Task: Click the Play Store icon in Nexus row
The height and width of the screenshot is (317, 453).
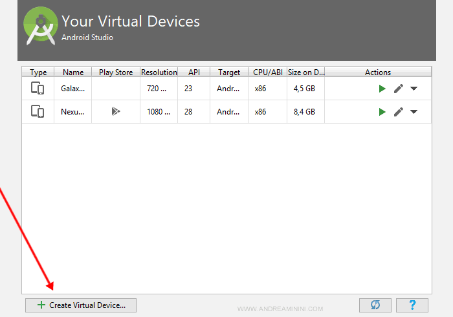Action: tap(116, 111)
